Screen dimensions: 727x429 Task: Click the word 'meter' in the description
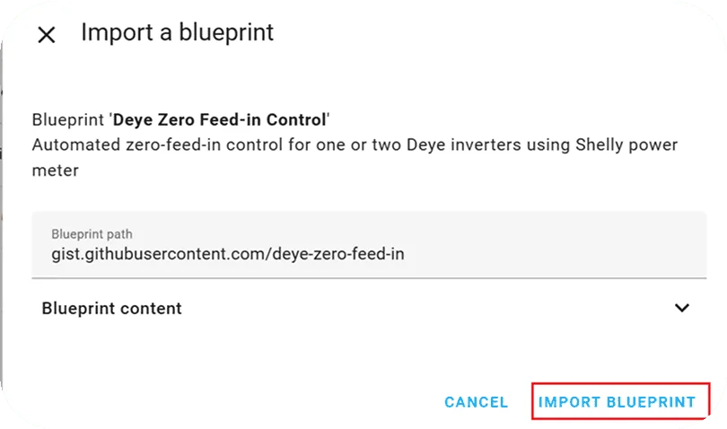[55, 169]
